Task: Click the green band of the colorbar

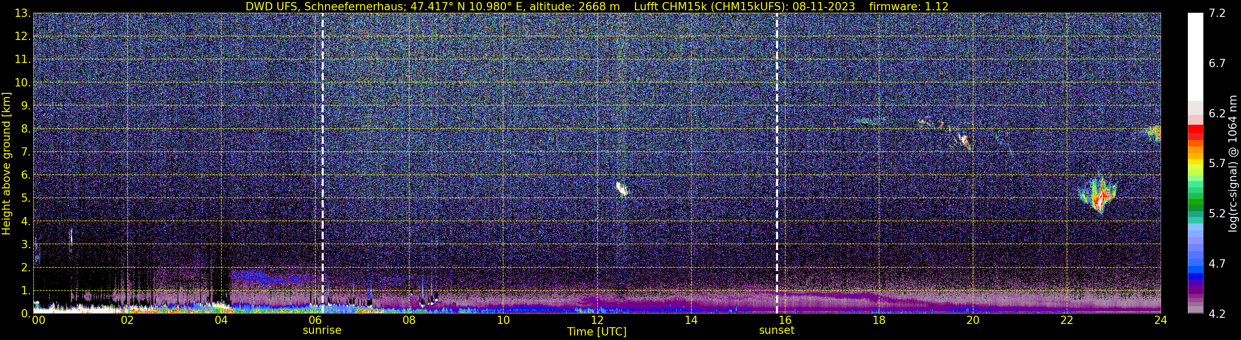Action: click(x=1195, y=201)
